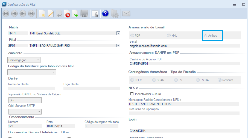Click the Caminho do Arquivo PDF field

[185, 64]
